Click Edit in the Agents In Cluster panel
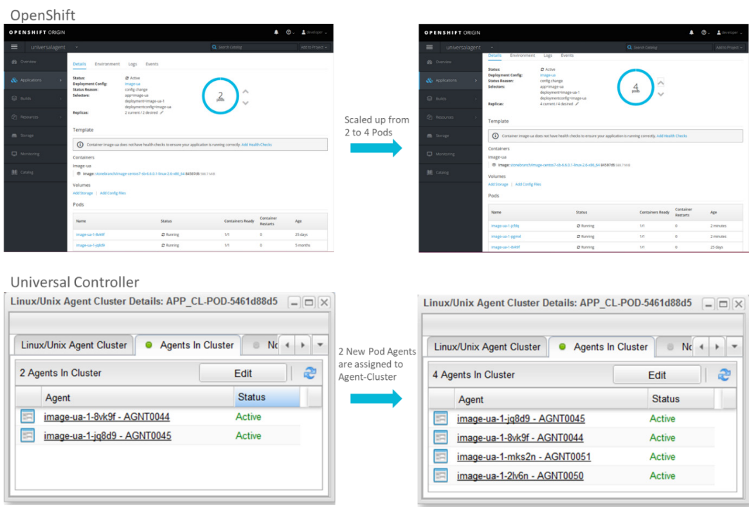 click(x=242, y=372)
